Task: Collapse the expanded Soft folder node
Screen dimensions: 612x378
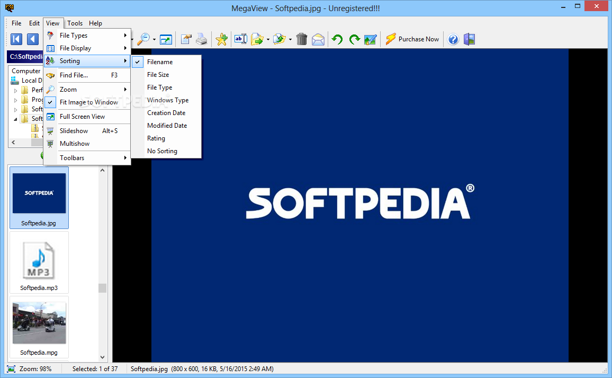Action: (15, 119)
